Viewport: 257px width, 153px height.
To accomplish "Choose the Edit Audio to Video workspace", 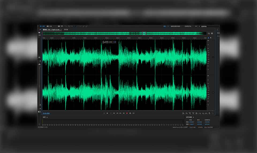I will pos(175,26).
